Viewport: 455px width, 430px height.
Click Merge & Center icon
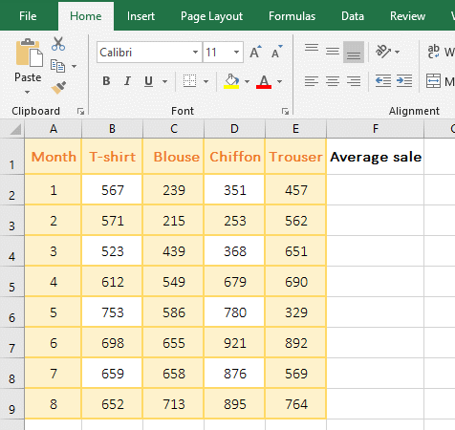433,81
